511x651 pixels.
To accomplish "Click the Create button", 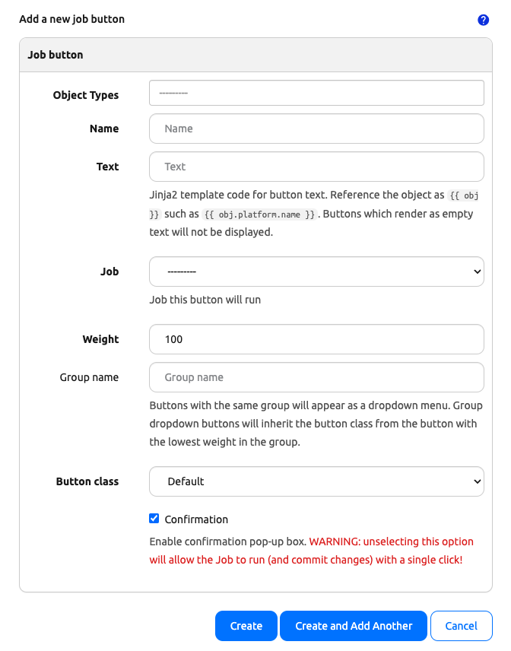I will coord(246,625).
